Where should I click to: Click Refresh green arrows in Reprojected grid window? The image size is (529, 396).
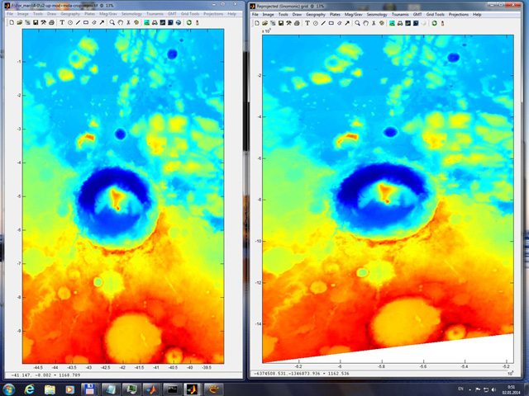[434, 23]
